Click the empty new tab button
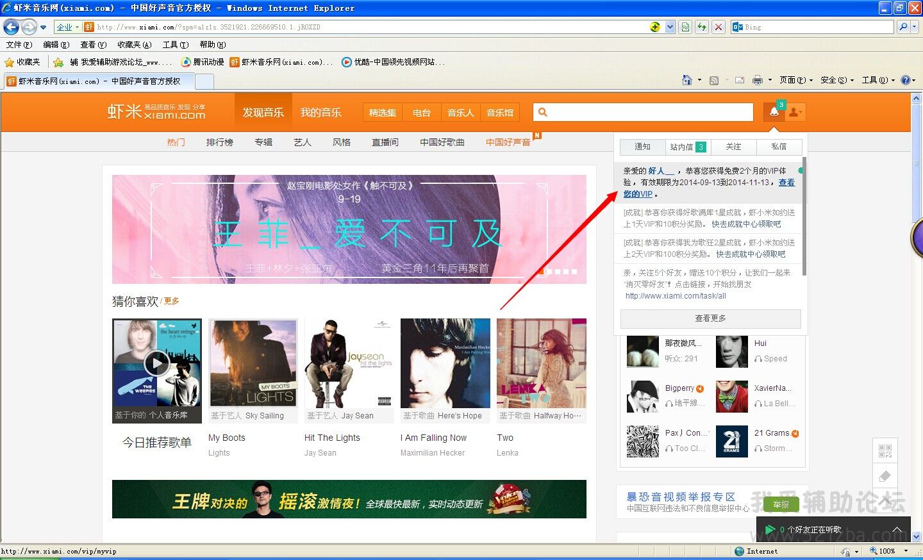The height and width of the screenshot is (560, 923). tap(204, 81)
